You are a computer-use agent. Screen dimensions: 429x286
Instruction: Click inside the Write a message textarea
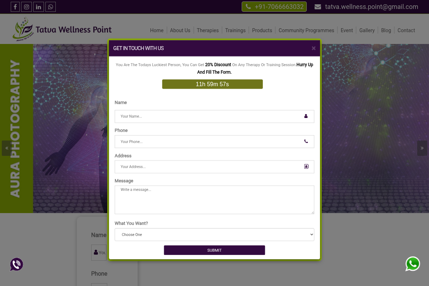(x=214, y=199)
